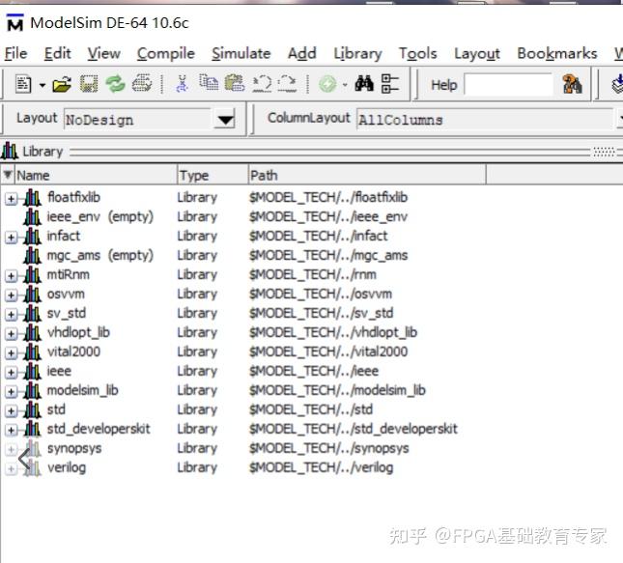Open the Bookmarks menu

556,53
